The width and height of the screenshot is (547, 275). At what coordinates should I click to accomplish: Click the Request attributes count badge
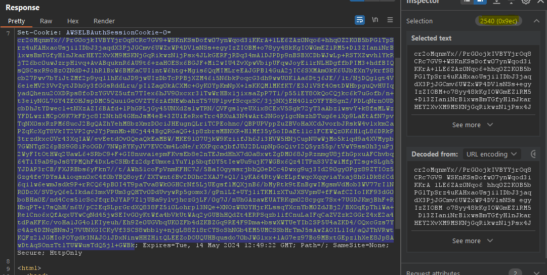click(x=515, y=272)
